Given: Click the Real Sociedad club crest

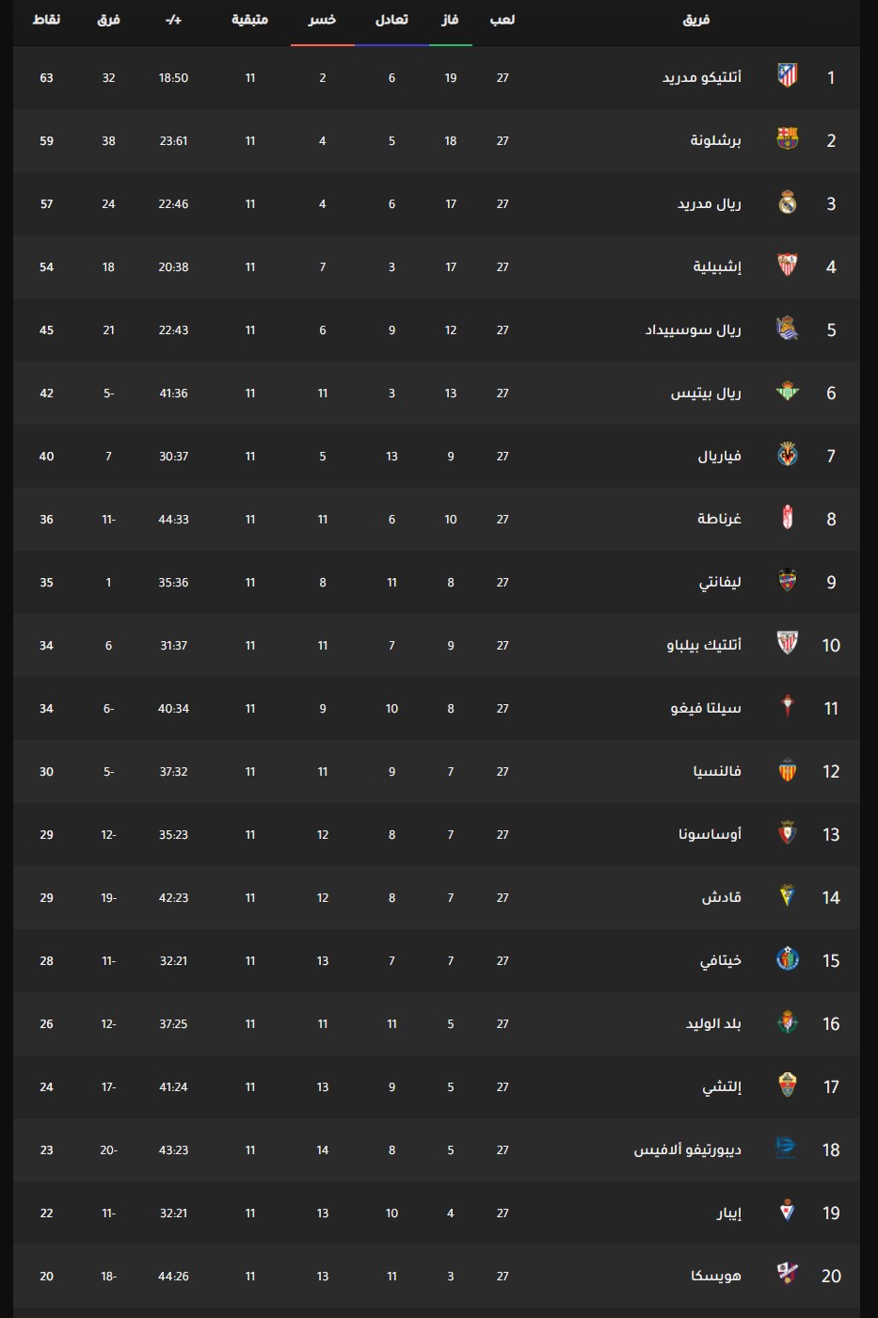Looking at the screenshot, I should pos(788,329).
